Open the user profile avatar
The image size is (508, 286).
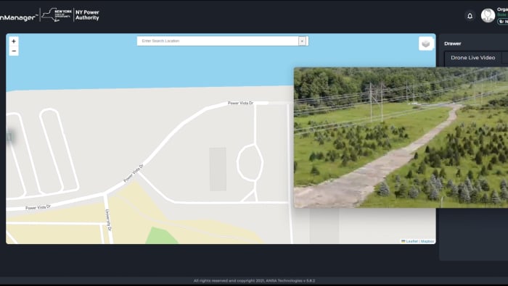point(488,15)
